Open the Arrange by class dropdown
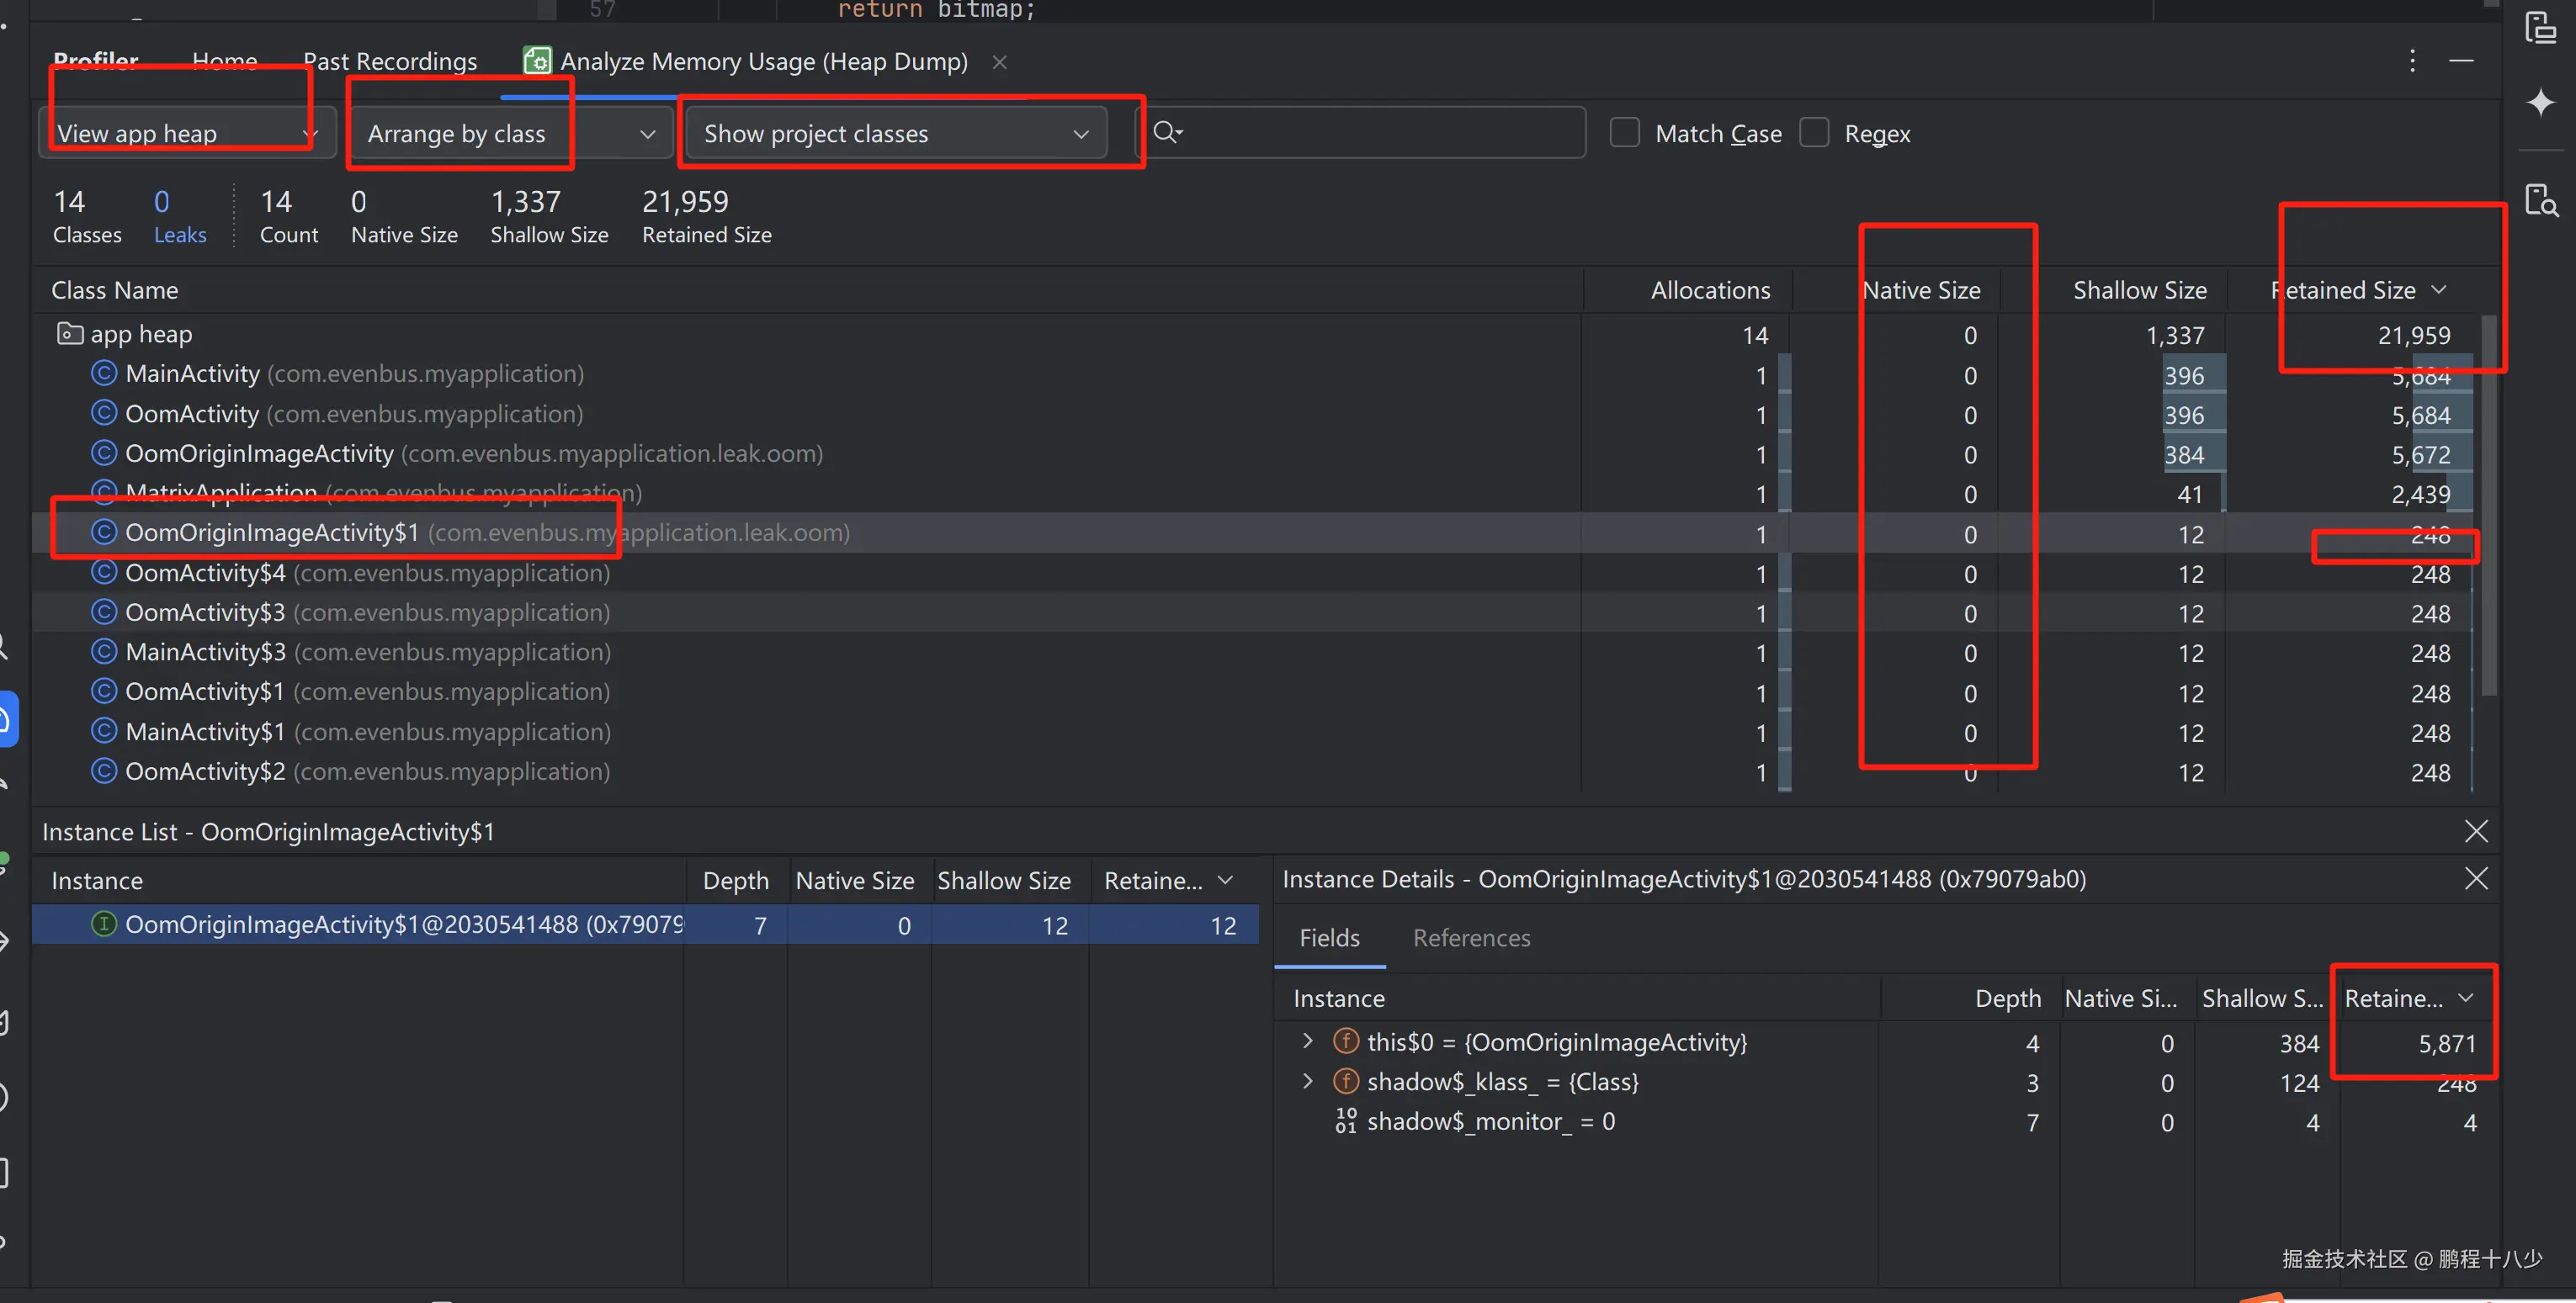2576x1303 pixels. [511, 133]
